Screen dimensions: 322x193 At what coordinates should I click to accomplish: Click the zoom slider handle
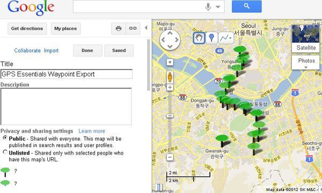point(170,116)
